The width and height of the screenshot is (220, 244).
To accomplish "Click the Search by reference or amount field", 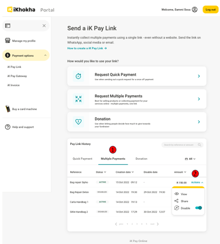I will pyautogui.click(x=182, y=145).
